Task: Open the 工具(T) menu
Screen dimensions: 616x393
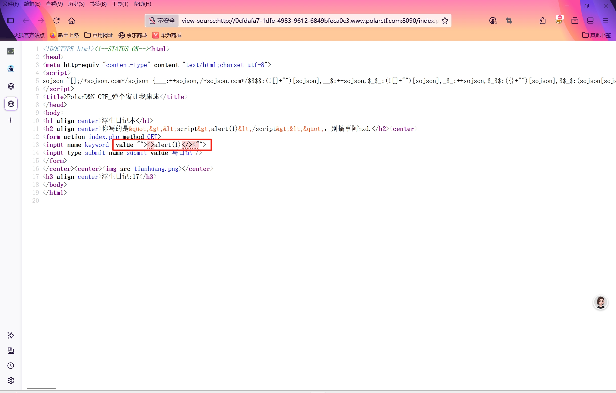Action: tap(120, 4)
